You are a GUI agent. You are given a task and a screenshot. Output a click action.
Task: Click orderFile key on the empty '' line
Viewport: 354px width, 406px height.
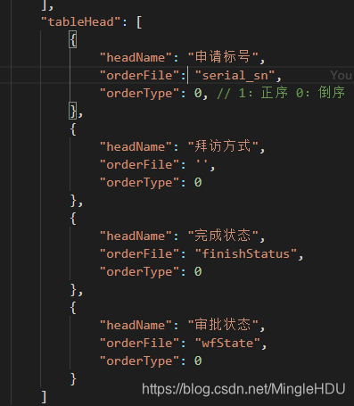point(139,165)
